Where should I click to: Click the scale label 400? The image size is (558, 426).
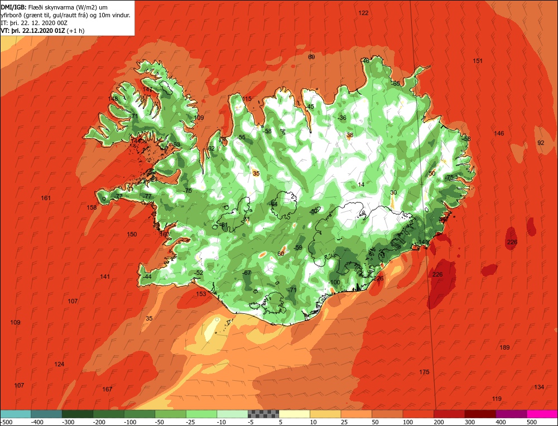pos(501,422)
